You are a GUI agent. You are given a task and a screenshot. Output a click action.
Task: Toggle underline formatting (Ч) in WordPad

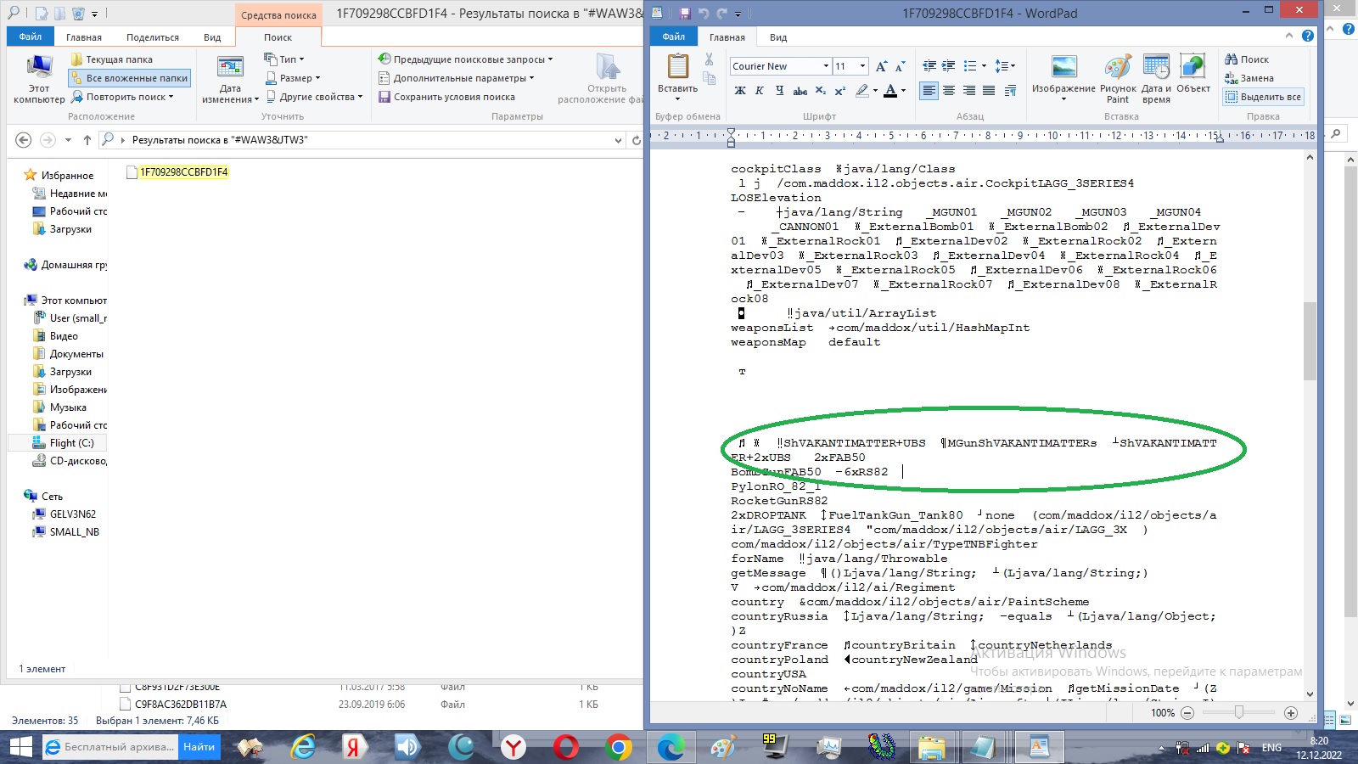click(x=779, y=90)
